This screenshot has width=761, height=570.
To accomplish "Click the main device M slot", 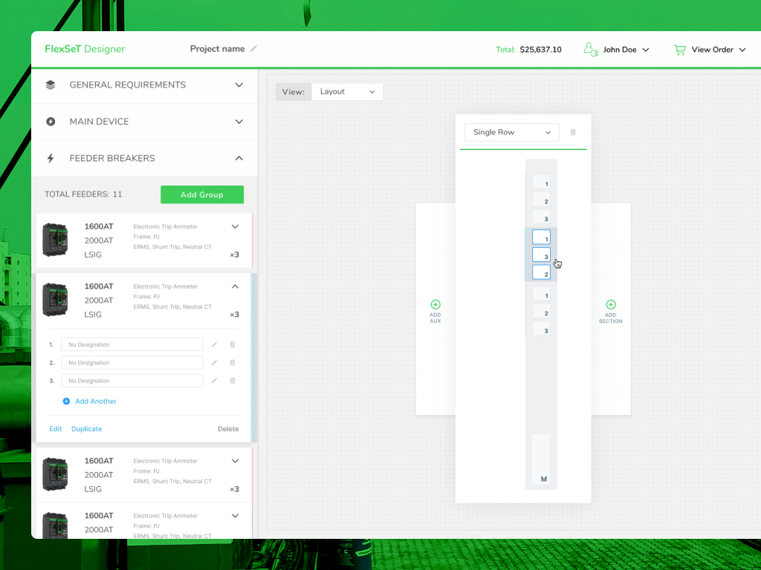I will [541, 459].
